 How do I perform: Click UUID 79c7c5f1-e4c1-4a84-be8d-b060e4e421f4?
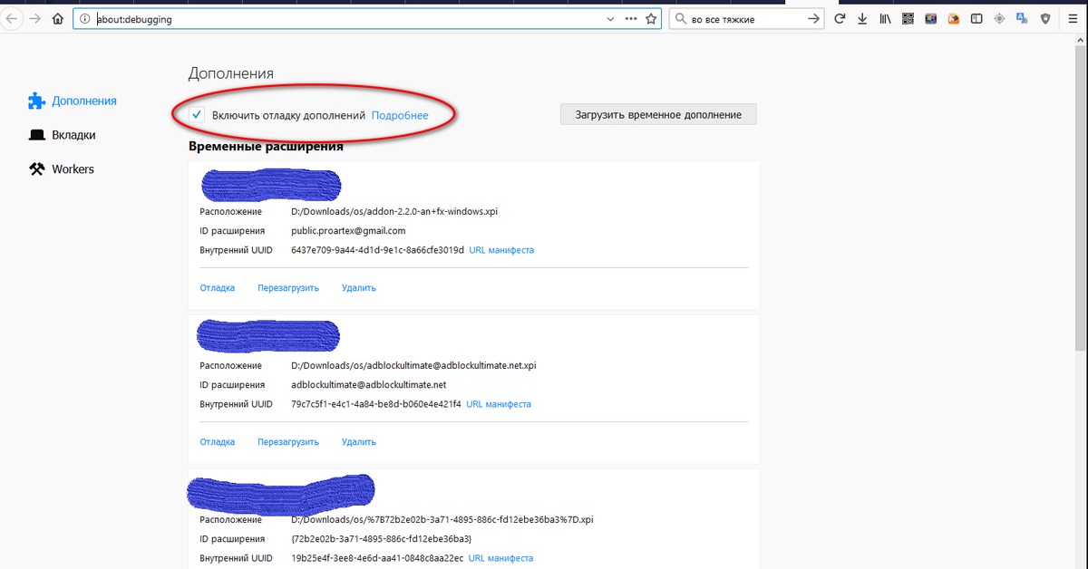(376, 404)
